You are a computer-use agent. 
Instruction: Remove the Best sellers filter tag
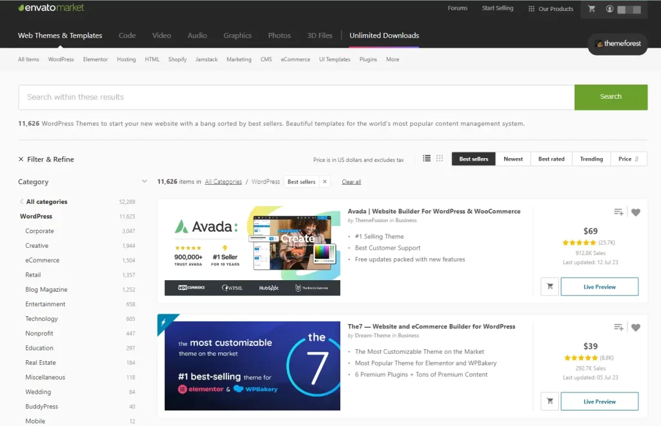tap(325, 182)
